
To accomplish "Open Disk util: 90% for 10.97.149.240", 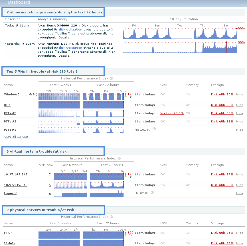I will [x=222, y=185].
